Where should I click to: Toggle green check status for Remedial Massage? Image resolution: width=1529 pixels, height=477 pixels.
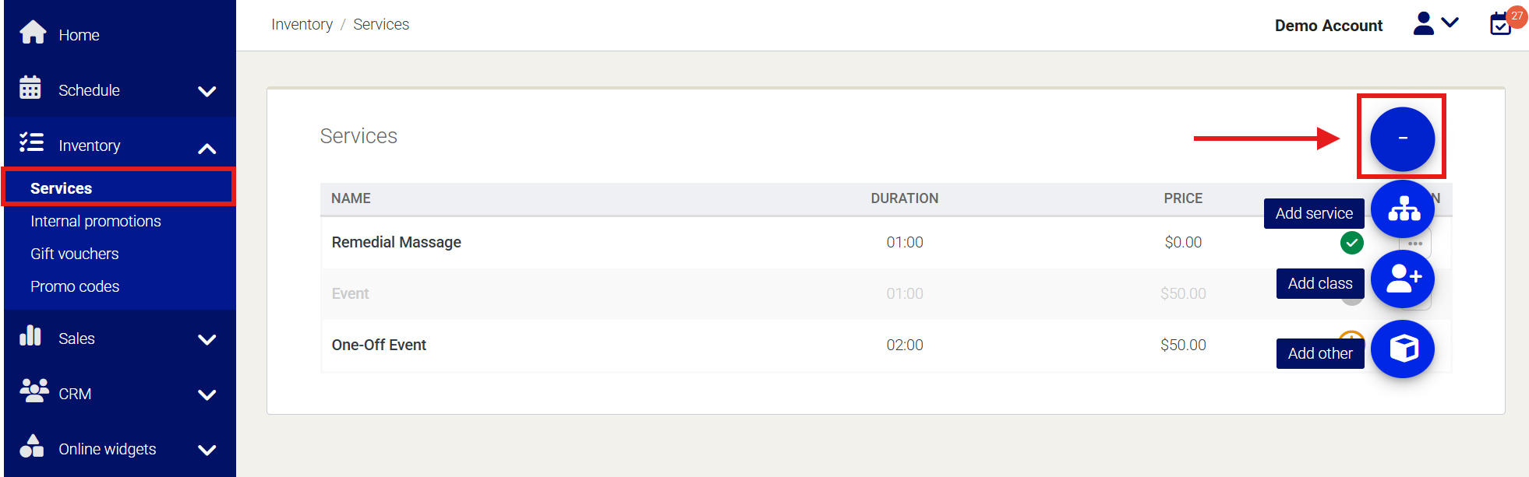pos(1351,243)
